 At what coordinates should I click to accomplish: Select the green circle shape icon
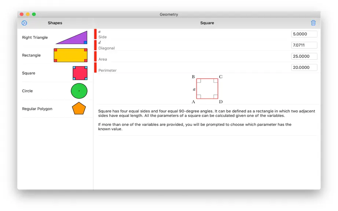[79, 91]
